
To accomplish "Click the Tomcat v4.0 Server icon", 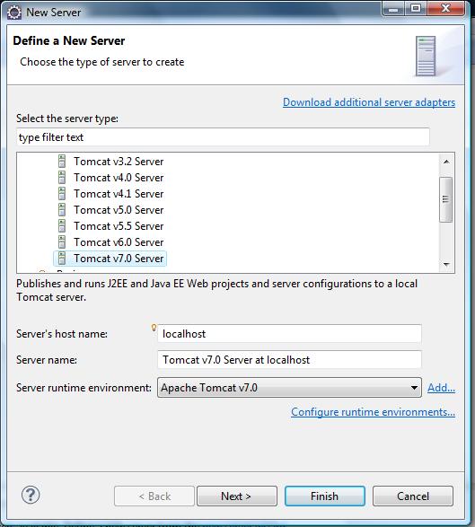I will click(x=62, y=178).
